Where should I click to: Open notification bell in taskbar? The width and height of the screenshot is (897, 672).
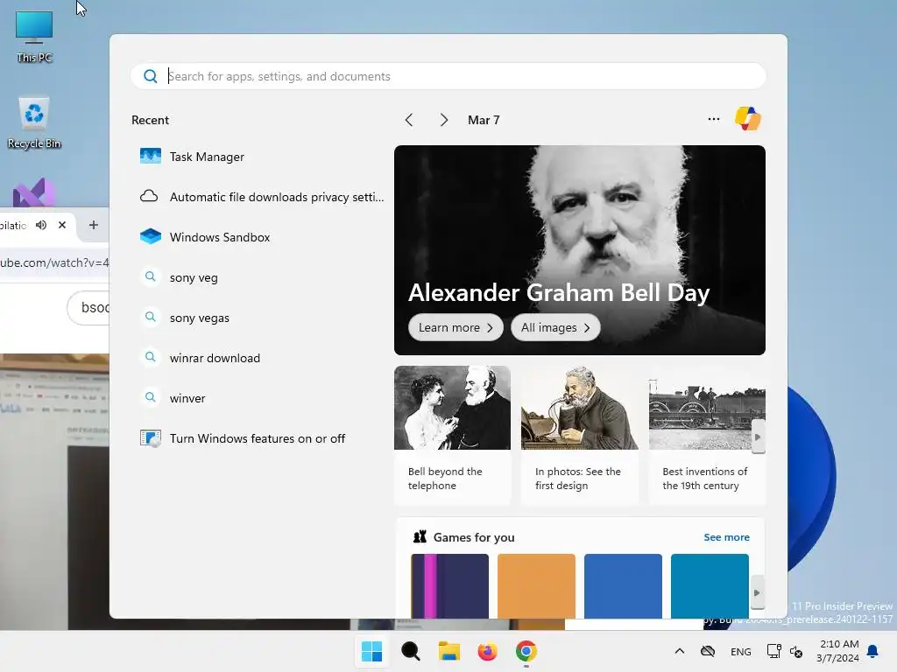[872, 651]
